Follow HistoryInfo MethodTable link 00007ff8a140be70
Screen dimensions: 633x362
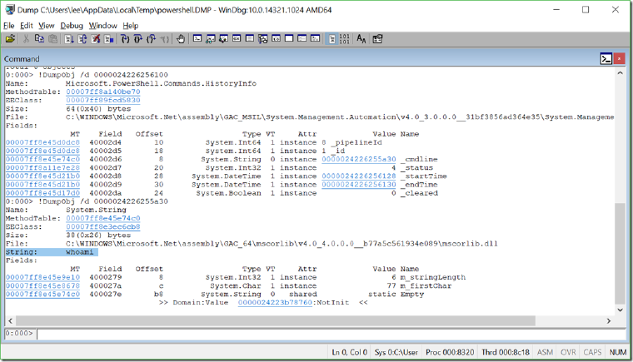pos(103,92)
